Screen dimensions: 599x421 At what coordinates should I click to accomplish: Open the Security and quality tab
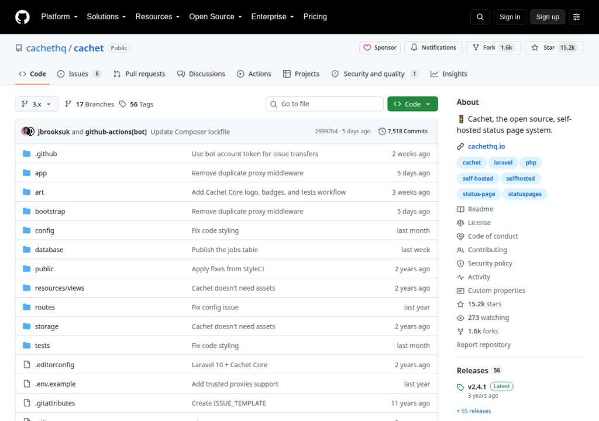click(375, 74)
